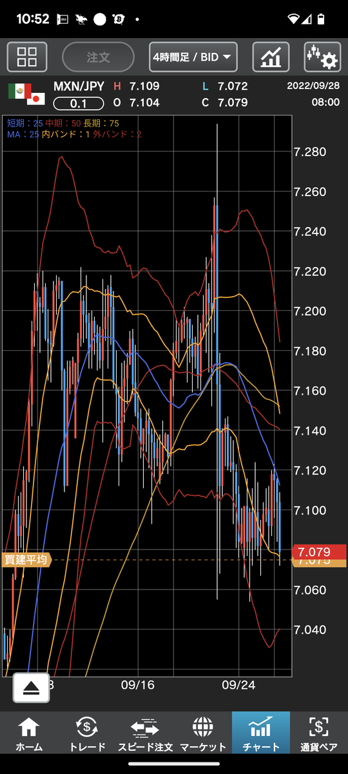Tap the 08:00 candle time label
The height and width of the screenshot is (774, 348).
tap(326, 103)
